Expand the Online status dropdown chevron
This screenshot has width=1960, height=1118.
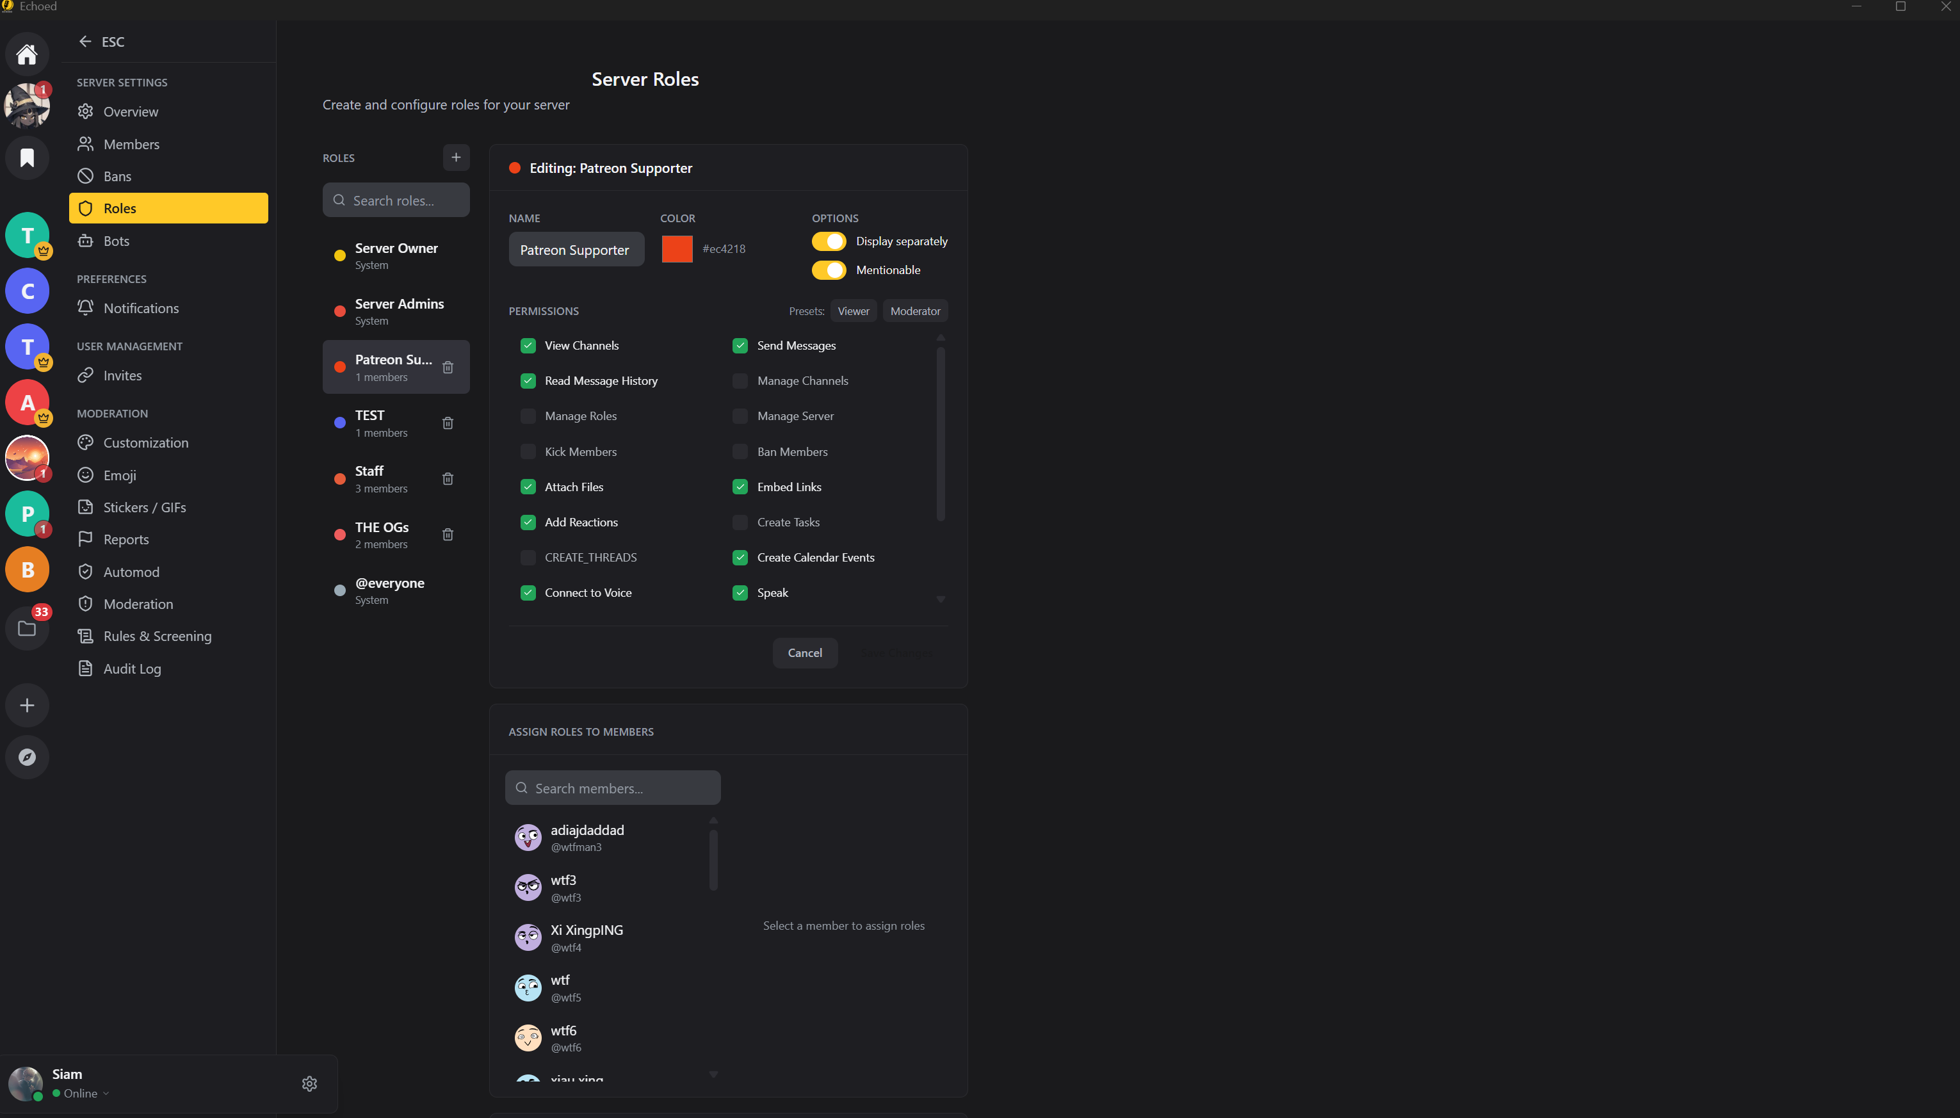[106, 1094]
